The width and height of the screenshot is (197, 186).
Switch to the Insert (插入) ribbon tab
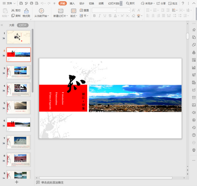pos(72,3)
